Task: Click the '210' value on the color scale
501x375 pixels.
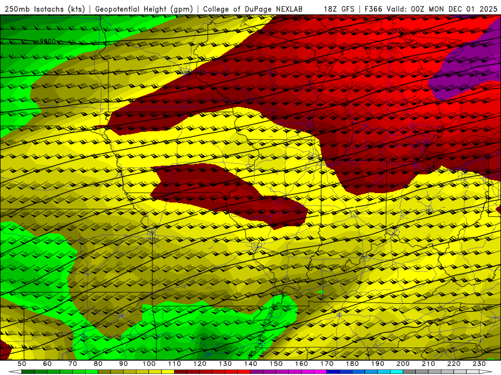Action: click(428, 364)
